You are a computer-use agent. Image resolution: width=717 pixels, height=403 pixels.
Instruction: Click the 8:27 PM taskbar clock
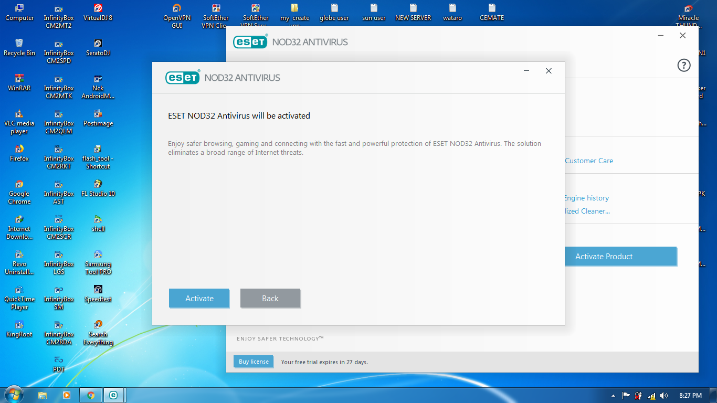690,396
